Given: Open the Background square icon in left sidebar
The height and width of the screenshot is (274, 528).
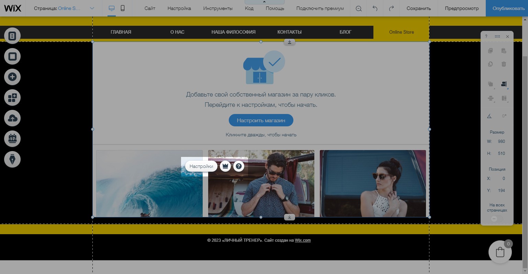Looking at the screenshot, I should tap(12, 56).
